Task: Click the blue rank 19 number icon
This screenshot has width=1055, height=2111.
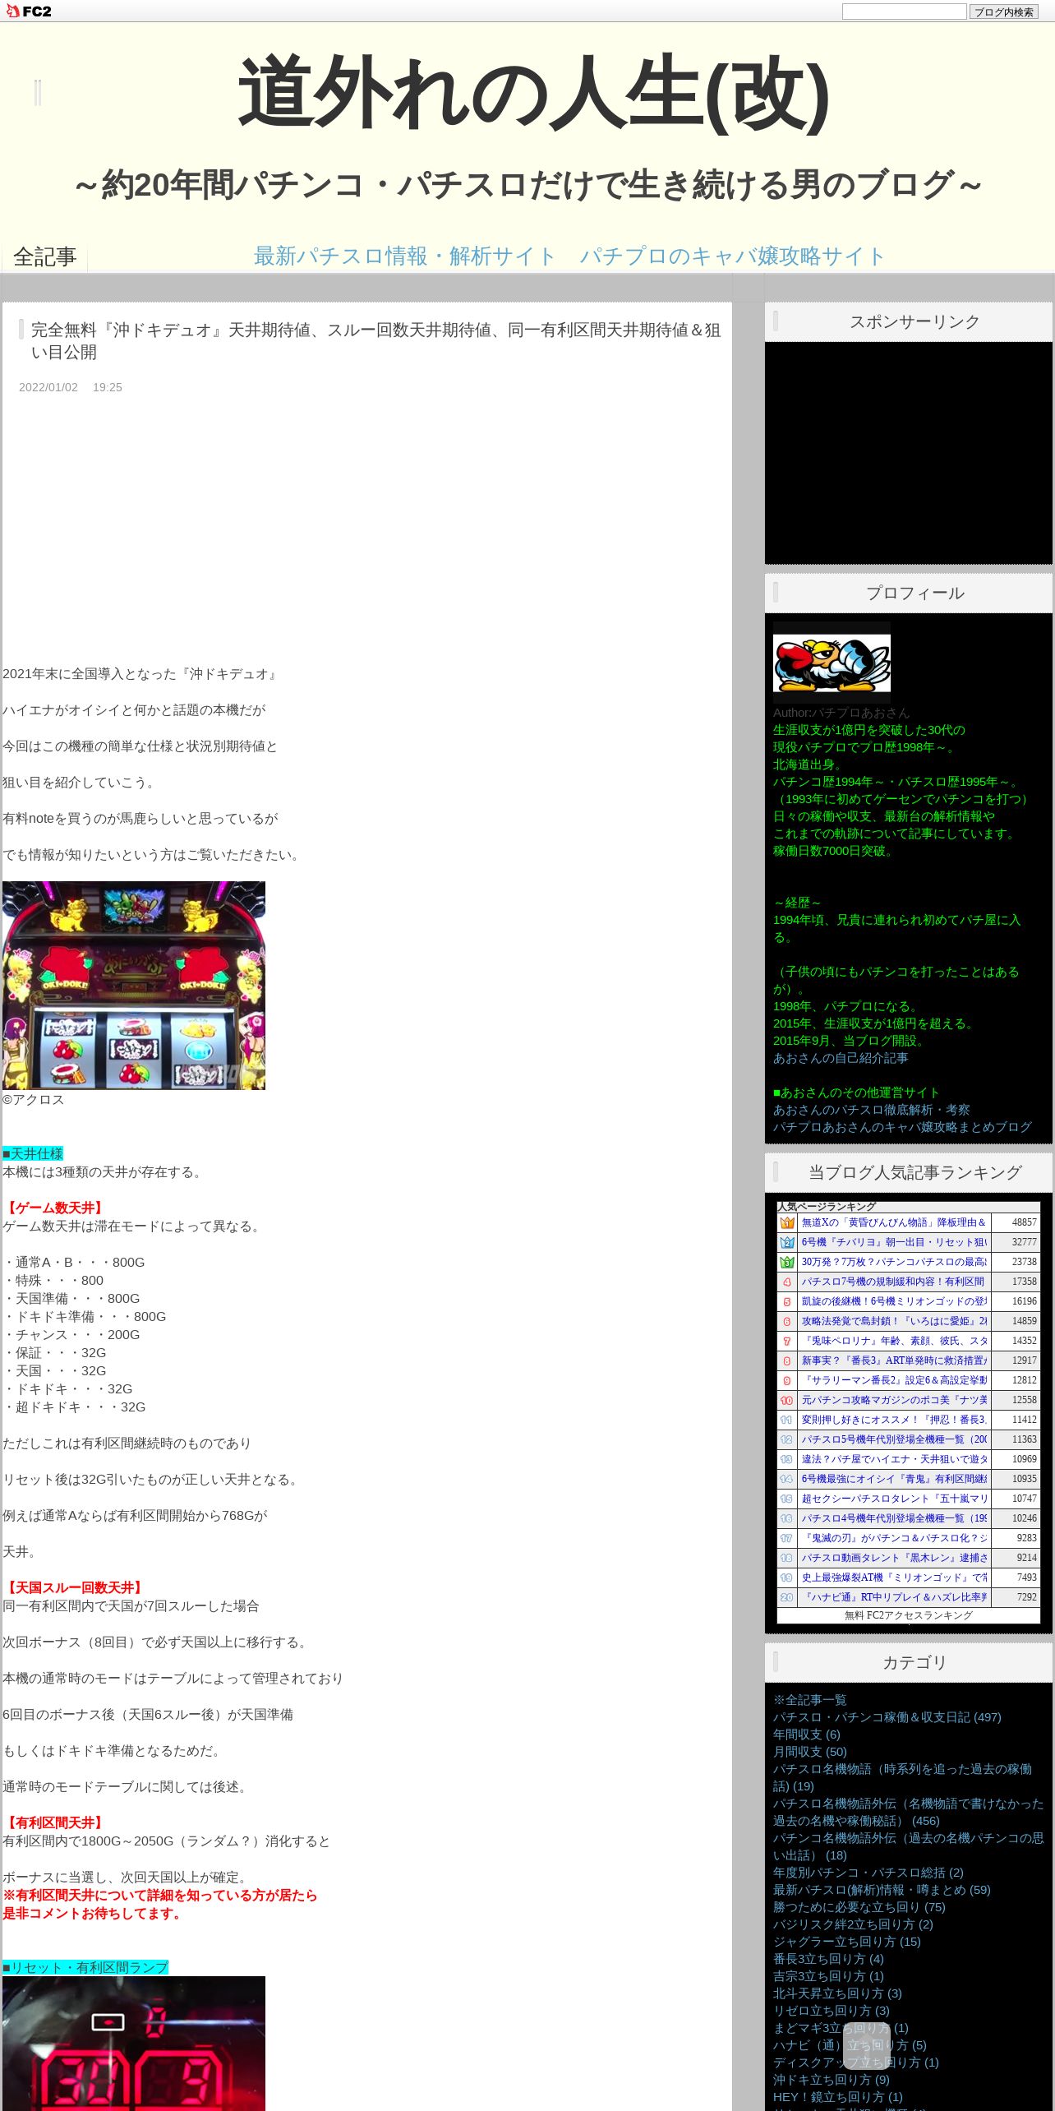Action: [x=786, y=1577]
